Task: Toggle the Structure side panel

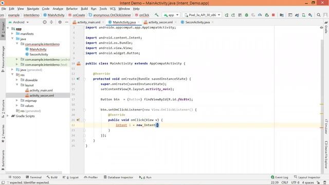Action: point(3,108)
